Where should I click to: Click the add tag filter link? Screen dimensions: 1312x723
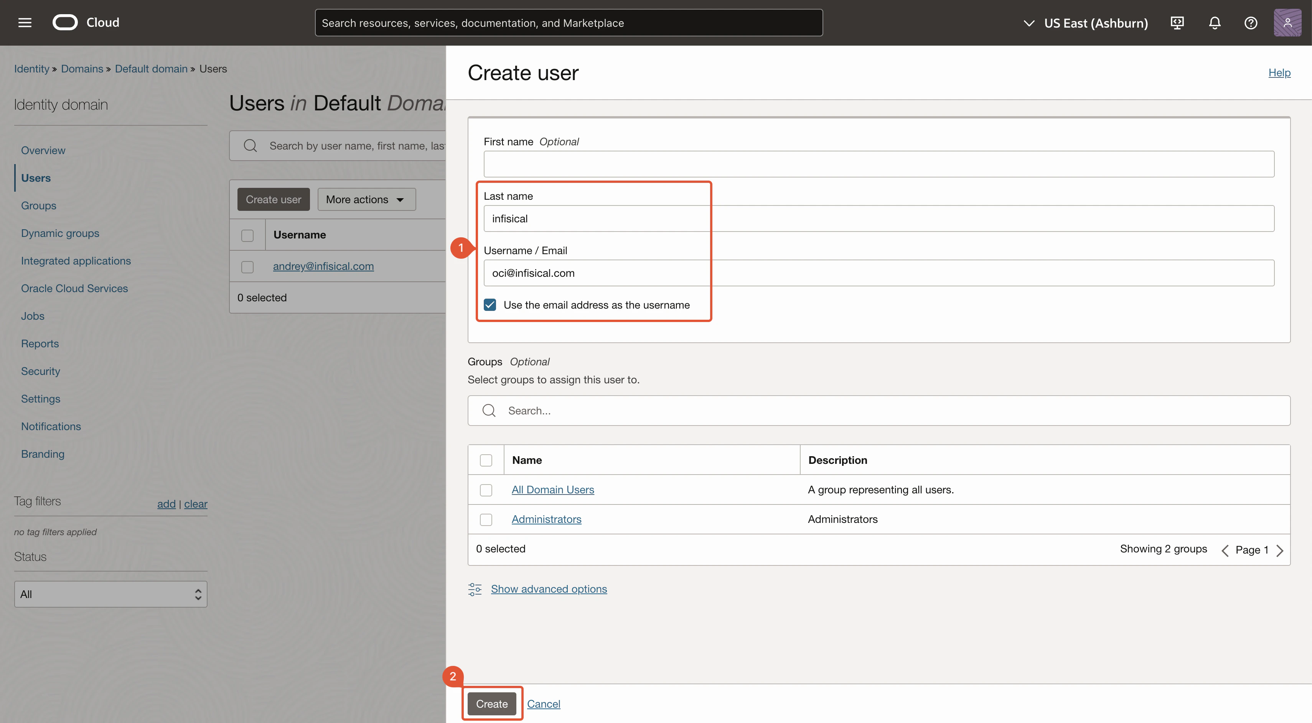[166, 504]
